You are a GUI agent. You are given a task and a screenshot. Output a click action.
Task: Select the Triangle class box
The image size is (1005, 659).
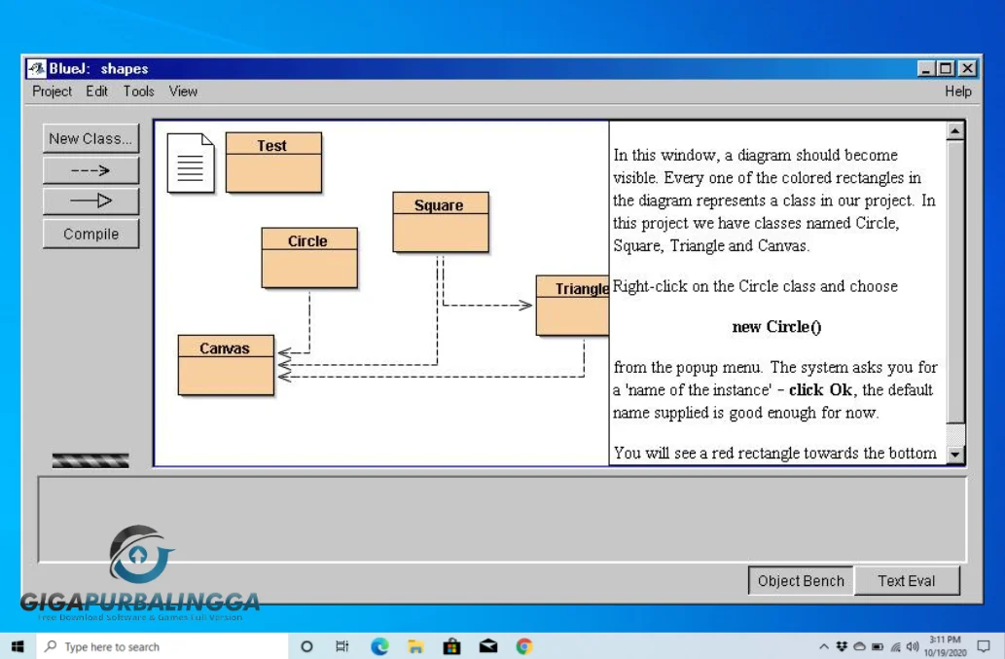(x=572, y=306)
